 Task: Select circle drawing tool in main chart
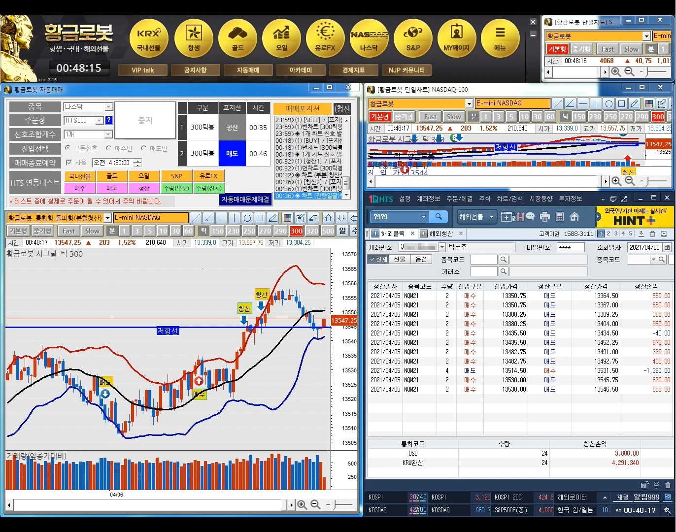[x=247, y=218]
